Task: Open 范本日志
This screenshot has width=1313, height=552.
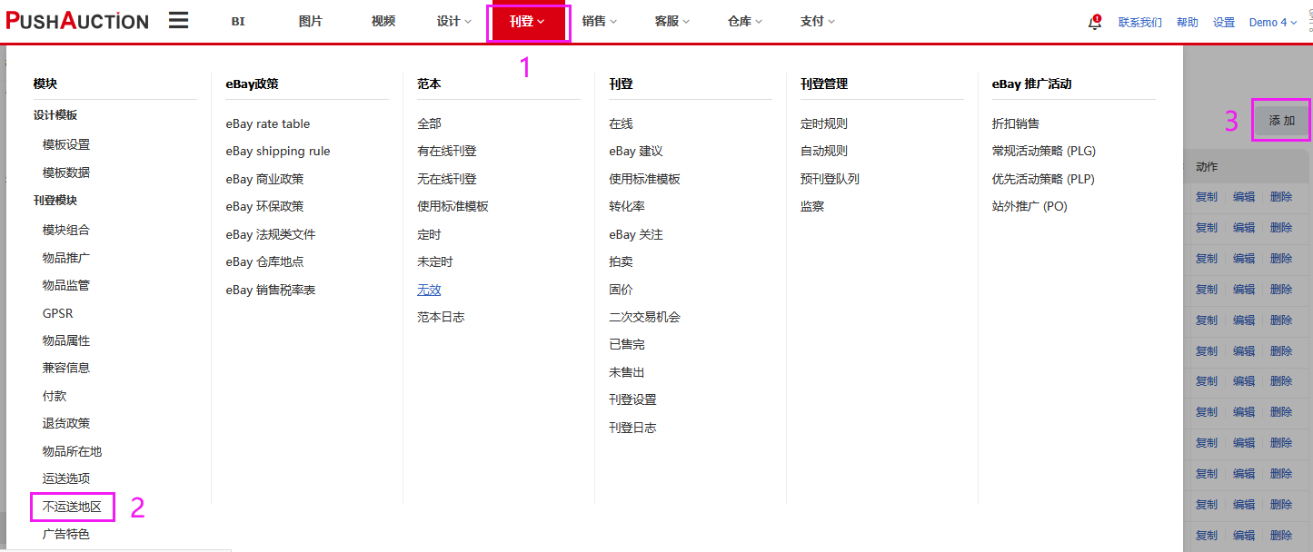Action: coord(441,317)
